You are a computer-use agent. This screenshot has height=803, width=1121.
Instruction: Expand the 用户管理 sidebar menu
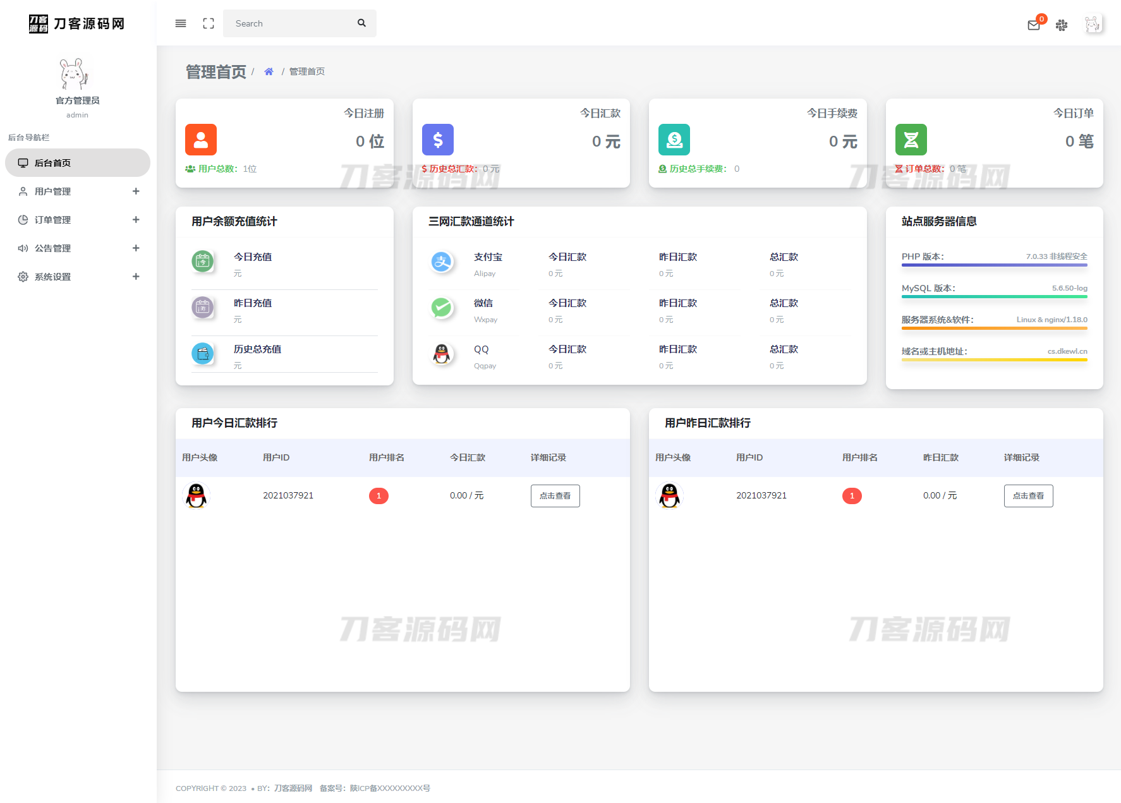78,191
